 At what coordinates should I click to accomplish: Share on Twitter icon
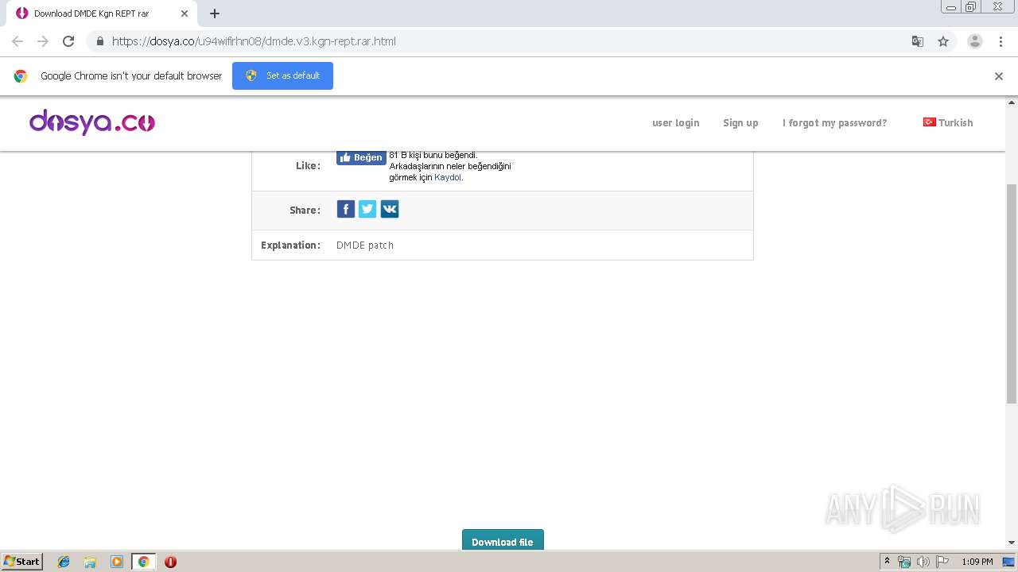tap(367, 209)
